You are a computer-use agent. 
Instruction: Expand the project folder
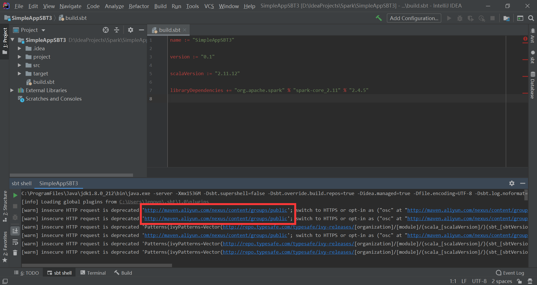(20, 57)
